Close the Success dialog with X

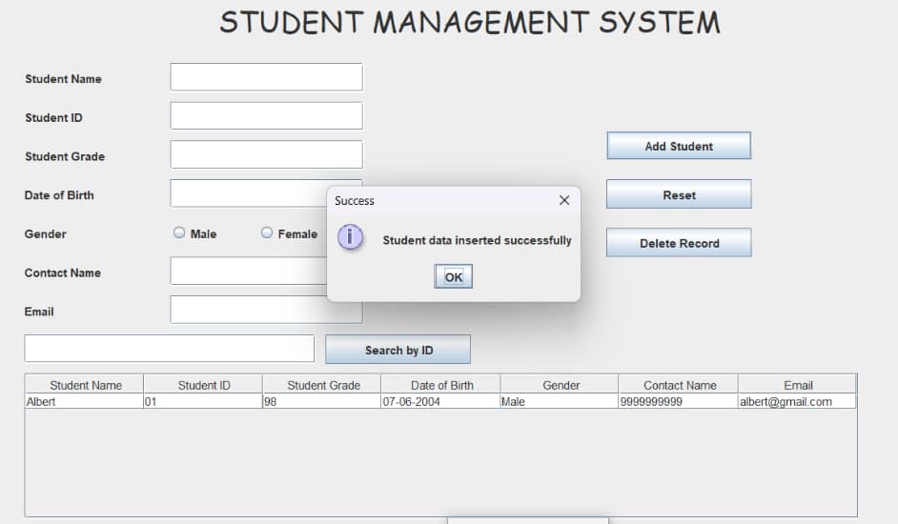pyautogui.click(x=564, y=200)
